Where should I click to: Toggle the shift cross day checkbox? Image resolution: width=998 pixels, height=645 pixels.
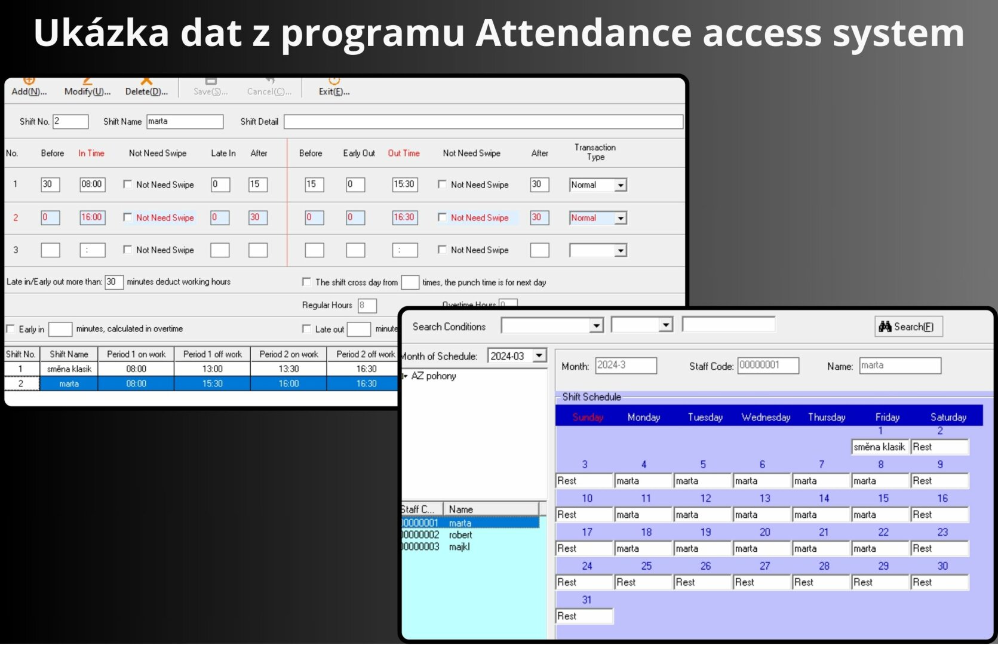(x=306, y=282)
